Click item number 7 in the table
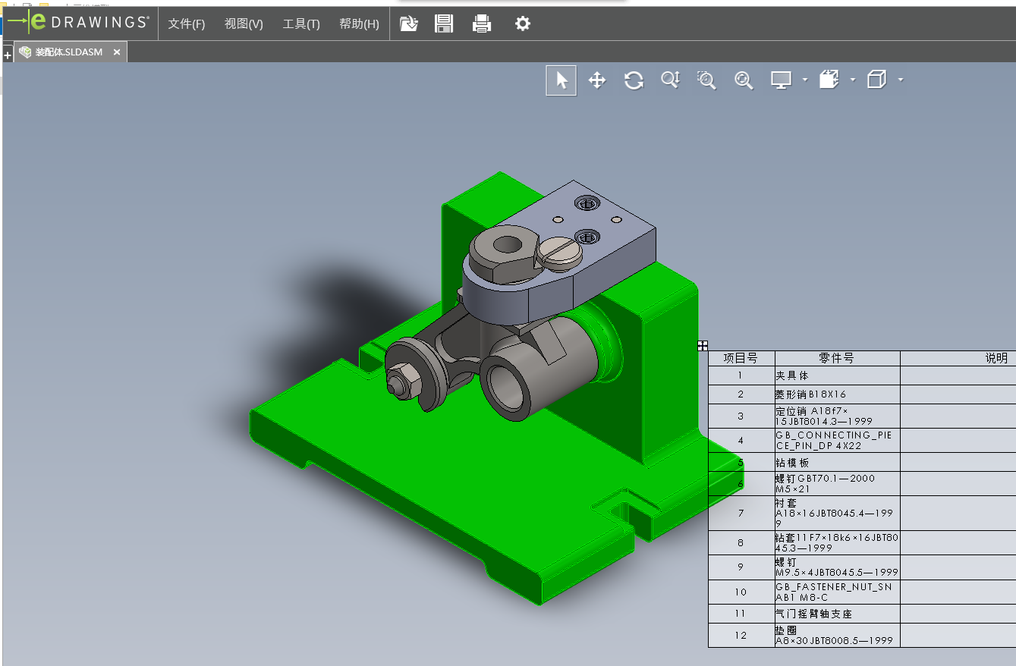1016x666 pixels. pyautogui.click(x=741, y=513)
